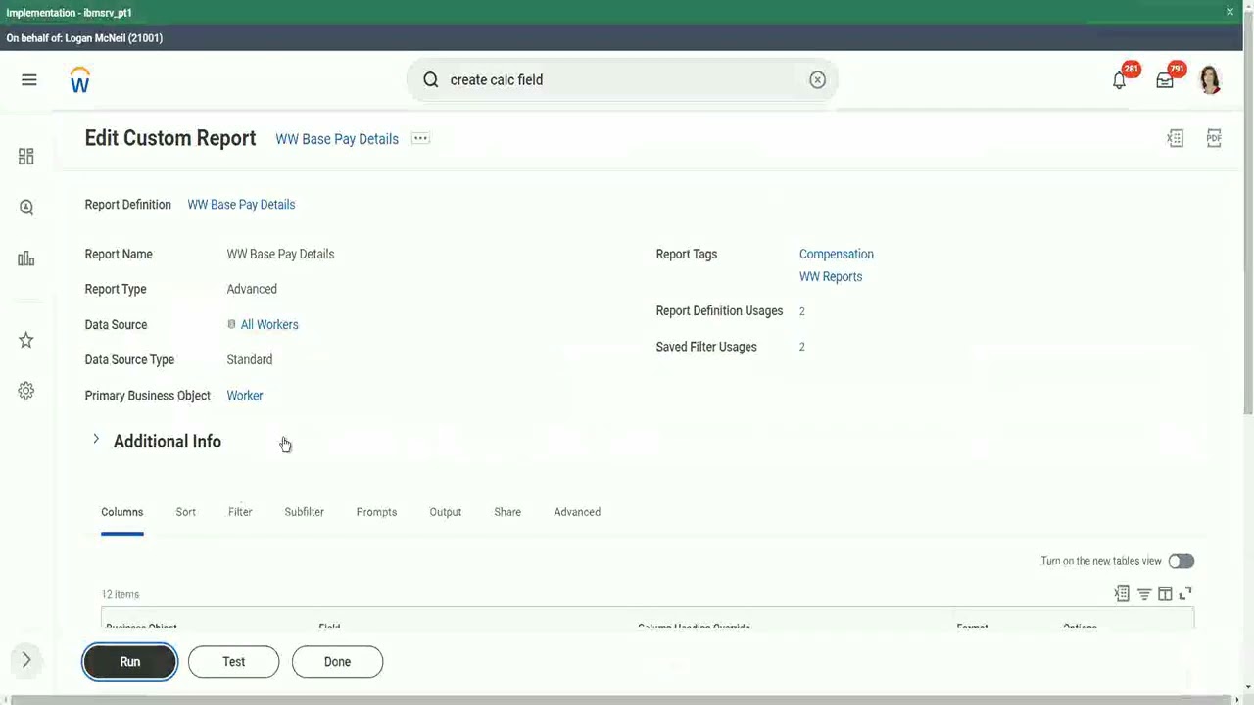Open the sidebar search/find icon

click(x=26, y=208)
